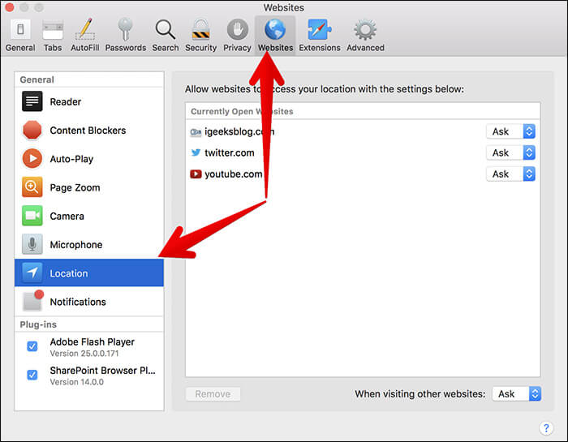
Task: Close the Websites preferences window
Action: [10, 6]
